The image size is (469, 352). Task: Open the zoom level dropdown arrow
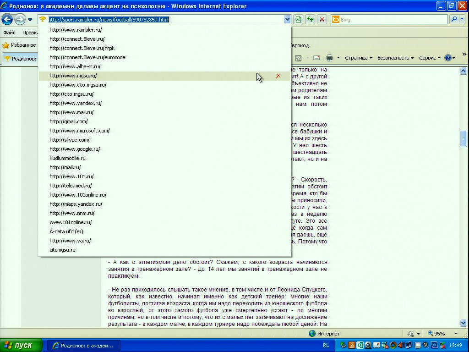[456, 334]
